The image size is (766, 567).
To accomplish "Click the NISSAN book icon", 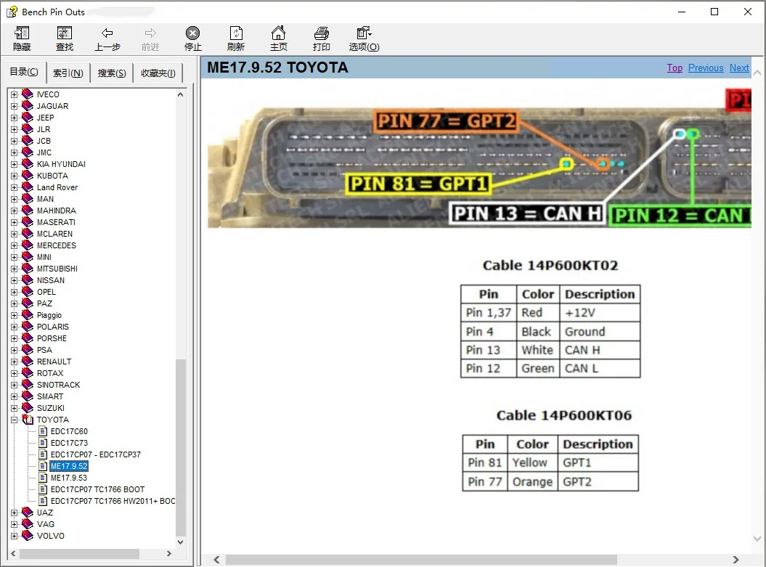I will 28,280.
